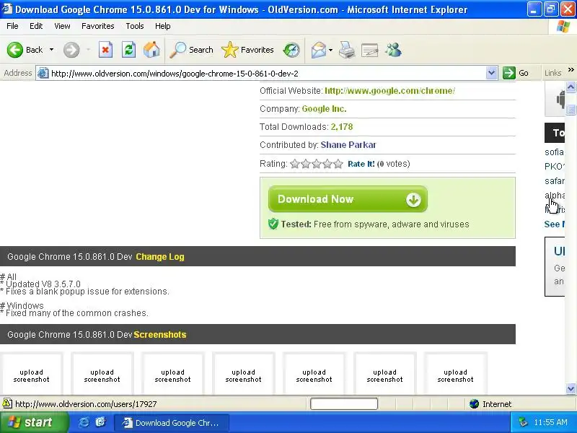Print the page with the printer icon
This screenshot has height=433, width=577.
[x=347, y=50]
